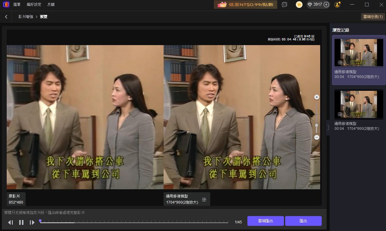Click the 原影片 label
This screenshot has height=231, width=386.
tap(14, 196)
